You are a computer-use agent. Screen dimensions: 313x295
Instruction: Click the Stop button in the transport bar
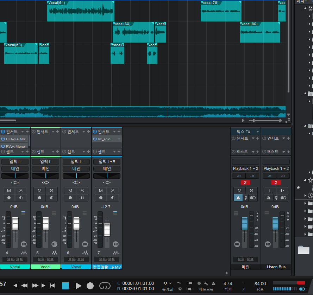click(65, 286)
